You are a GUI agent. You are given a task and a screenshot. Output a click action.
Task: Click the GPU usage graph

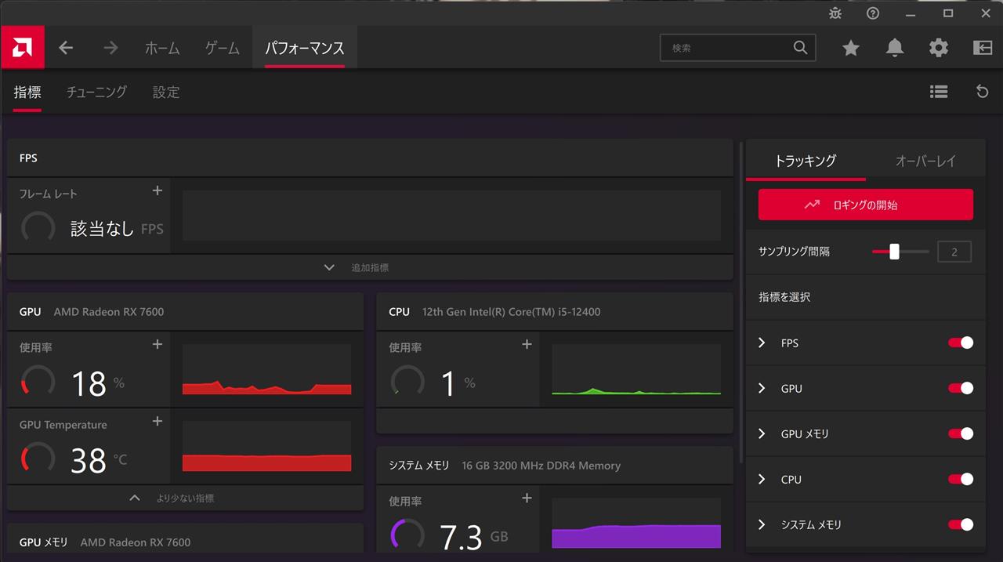267,369
